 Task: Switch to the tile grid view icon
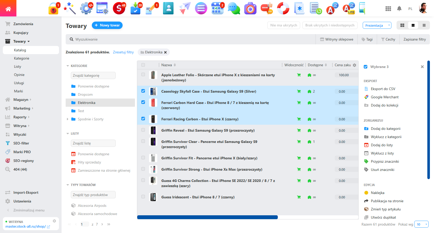pyautogui.click(x=402, y=25)
